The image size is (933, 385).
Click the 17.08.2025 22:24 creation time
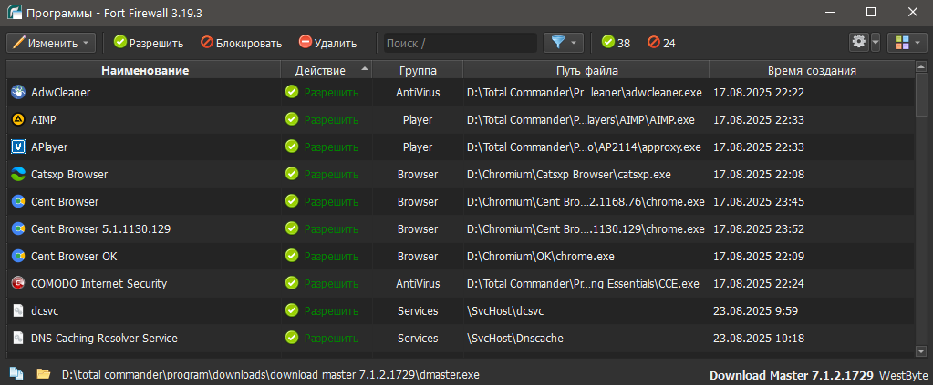pyautogui.click(x=759, y=283)
